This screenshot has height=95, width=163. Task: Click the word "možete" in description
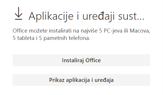coord(38,31)
